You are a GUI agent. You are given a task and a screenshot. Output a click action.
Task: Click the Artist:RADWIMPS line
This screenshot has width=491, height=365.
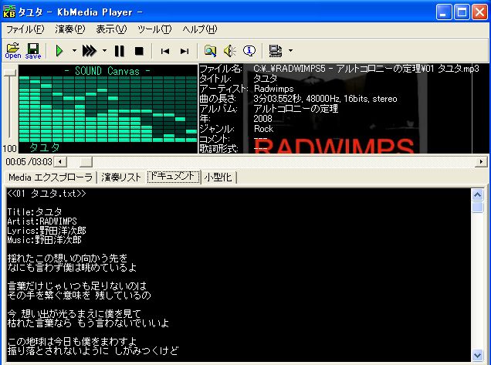point(42,221)
